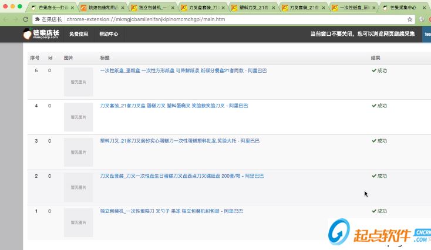Viewport: 431px width, 250px height.
Task: Switch to the 一次性纸盘 tab
Action: 353,8
